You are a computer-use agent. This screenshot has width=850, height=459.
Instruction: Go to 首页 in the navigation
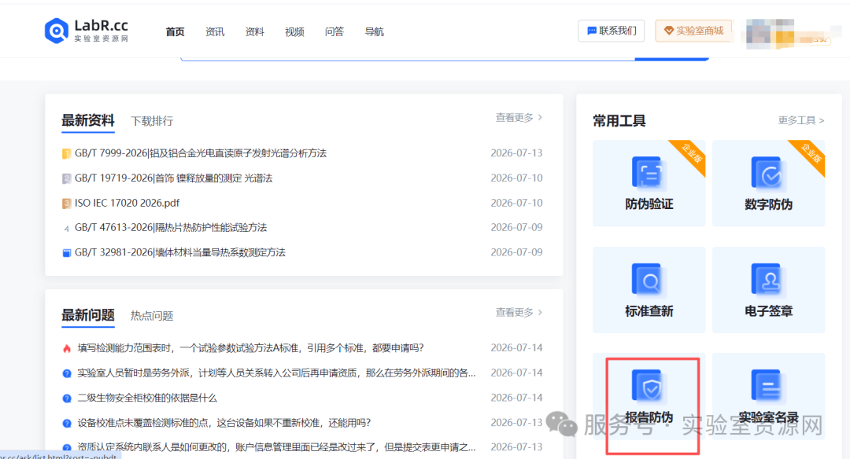click(175, 32)
